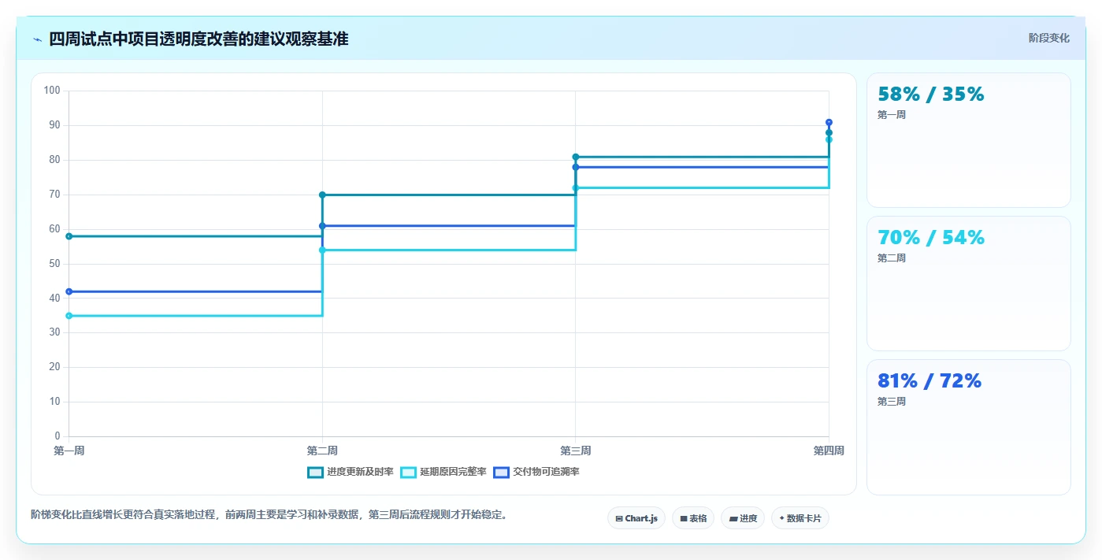The height and width of the screenshot is (560, 1102).
Task: Click the title 四周试点中项目透明度改善的建议观察基准
Action: (199, 39)
